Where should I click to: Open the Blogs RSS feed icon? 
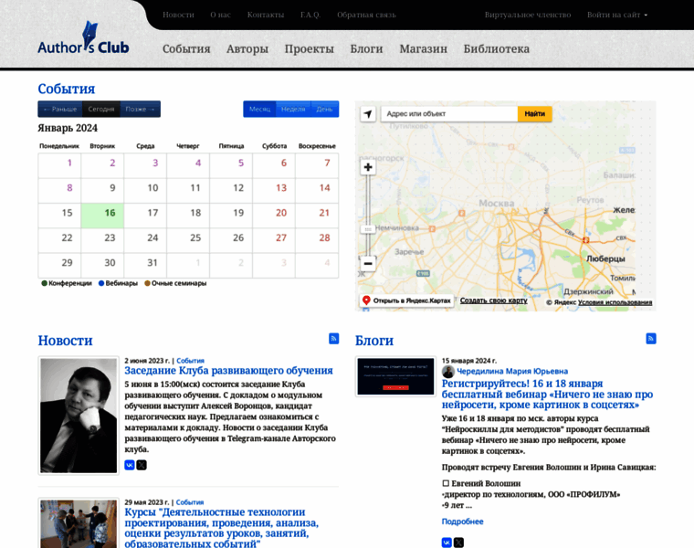[x=651, y=339]
